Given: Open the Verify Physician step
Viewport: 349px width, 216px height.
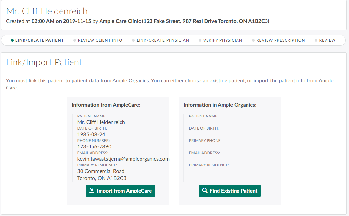Looking at the screenshot, I should point(222,41).
